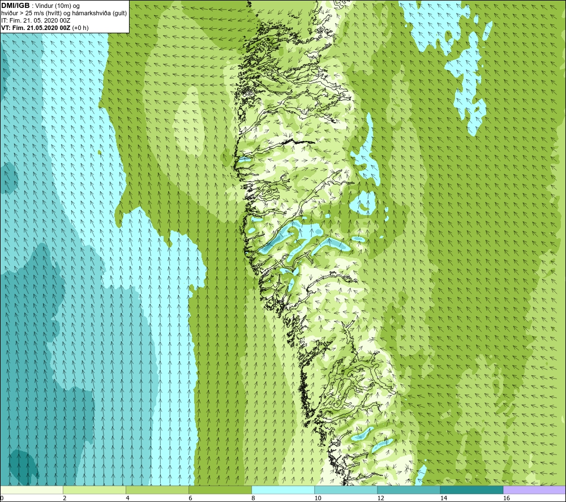Click the 'IT: Fim. 21. 05. 2020 00Z' line
The image size is (566, 502).
click(x=36, y=20)
